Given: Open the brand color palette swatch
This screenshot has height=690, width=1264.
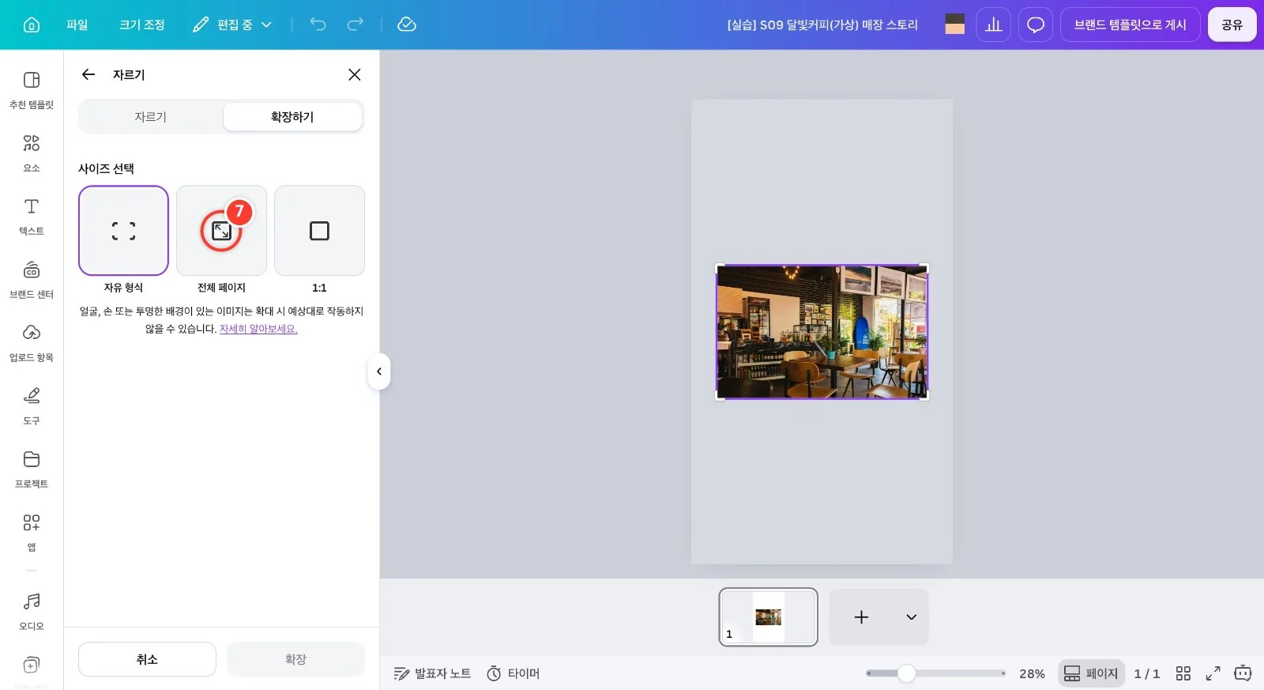Looking at the screenshot, I should pyautogui.click(x=955, y=25).
